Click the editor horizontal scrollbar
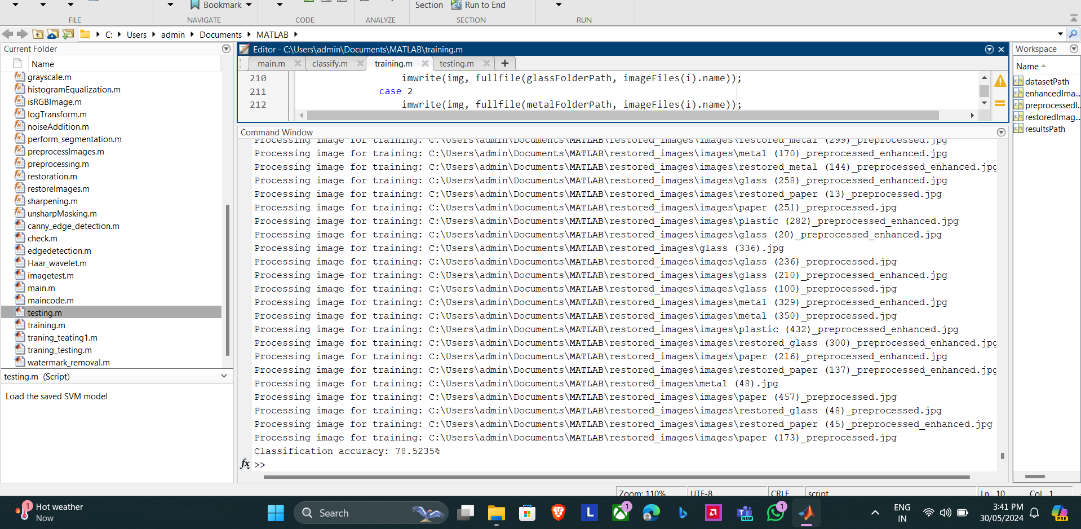This screenshot has width=1081, height=529. pyautogui.click(x=620, y=116)
